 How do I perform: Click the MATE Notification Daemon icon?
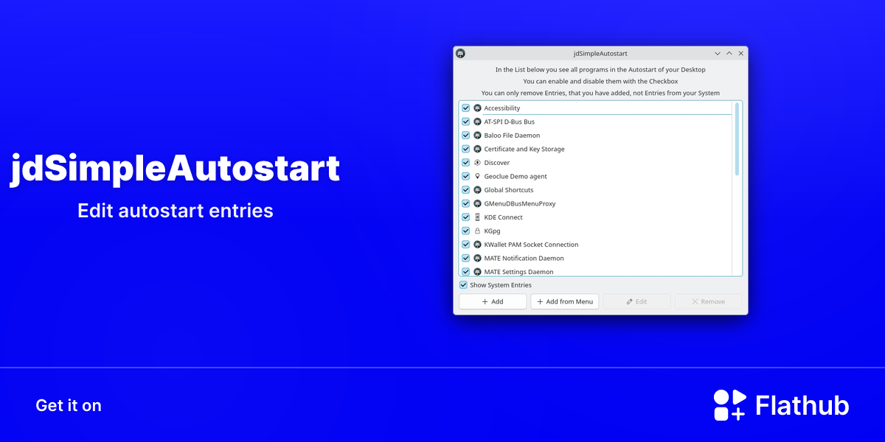[x=477, y=258]
